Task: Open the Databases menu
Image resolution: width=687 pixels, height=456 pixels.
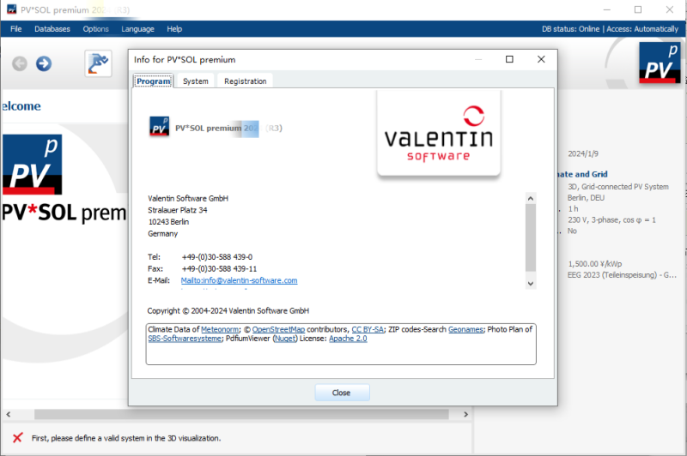Action: point(52,28)
